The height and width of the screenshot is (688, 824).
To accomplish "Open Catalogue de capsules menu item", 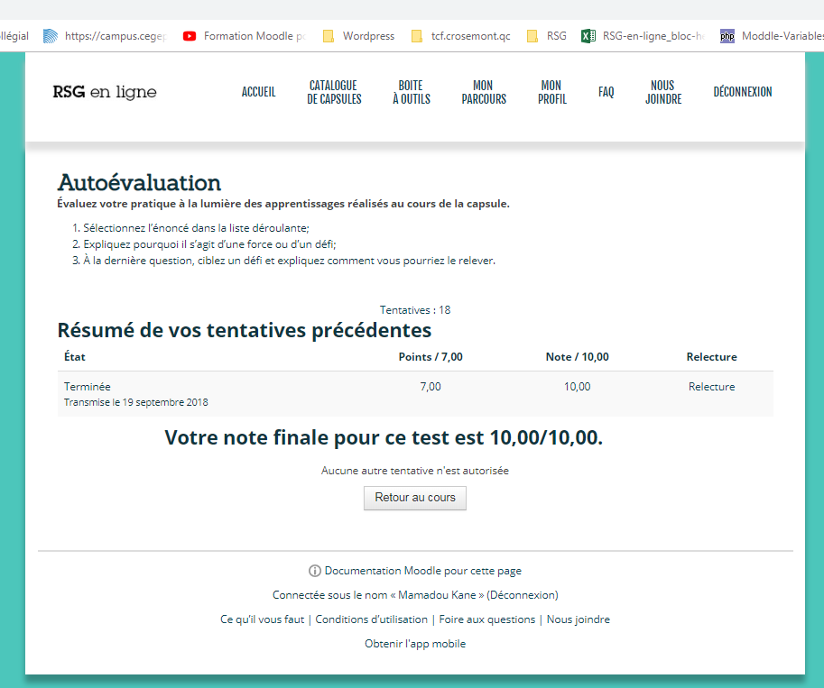I will click(x=334, y=92).
